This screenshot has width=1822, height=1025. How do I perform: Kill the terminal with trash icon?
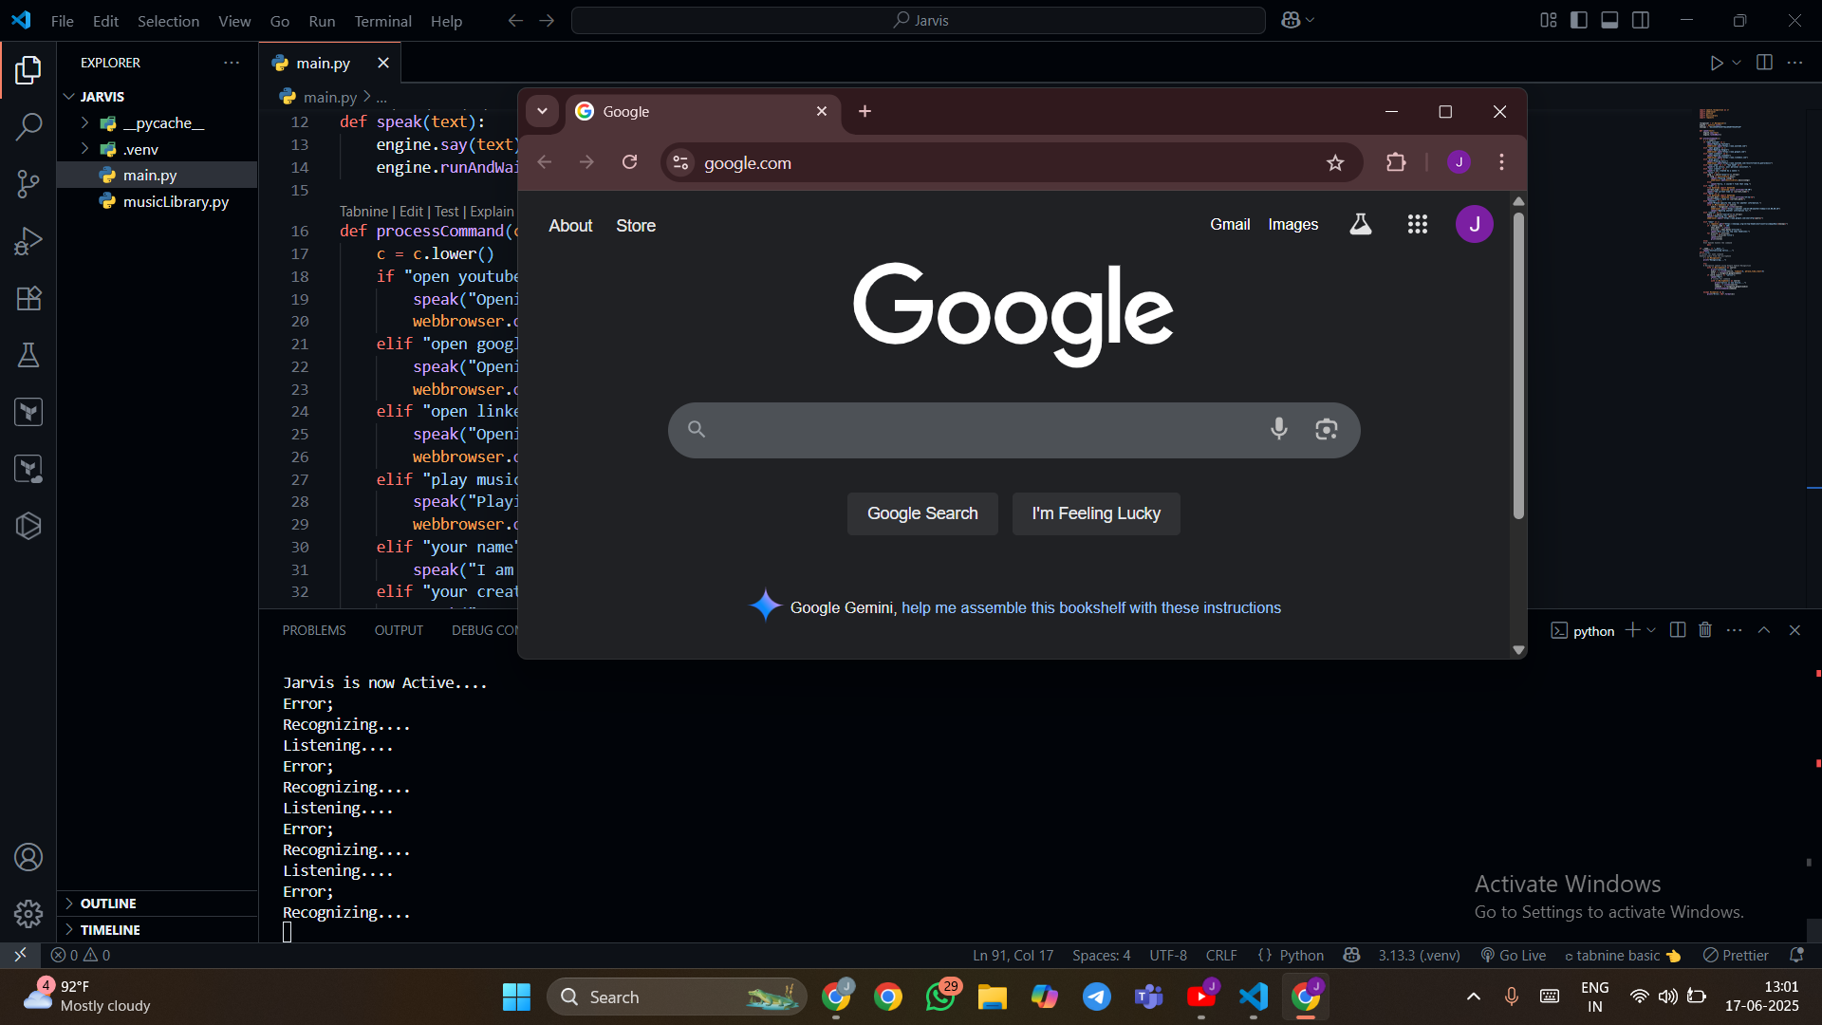pyautogui.click(x=1705, y=630)
